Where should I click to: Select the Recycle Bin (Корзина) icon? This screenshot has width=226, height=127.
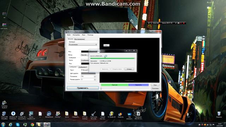219,114
